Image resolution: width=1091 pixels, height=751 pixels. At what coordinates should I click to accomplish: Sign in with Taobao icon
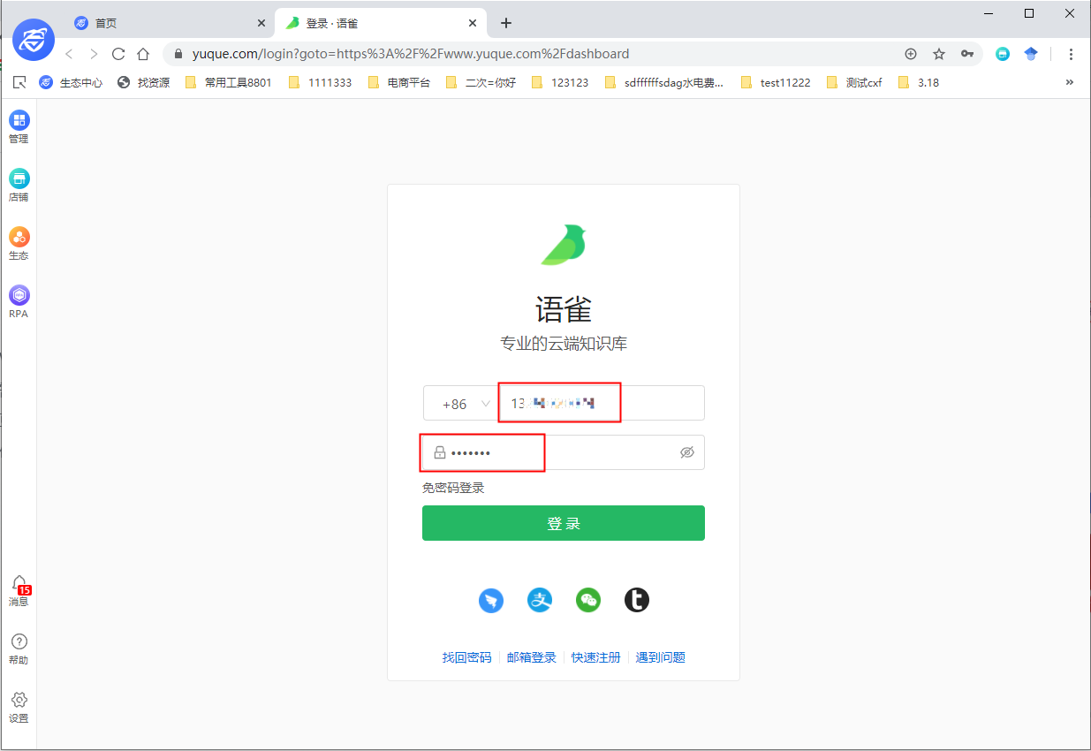tap(637, 600)
